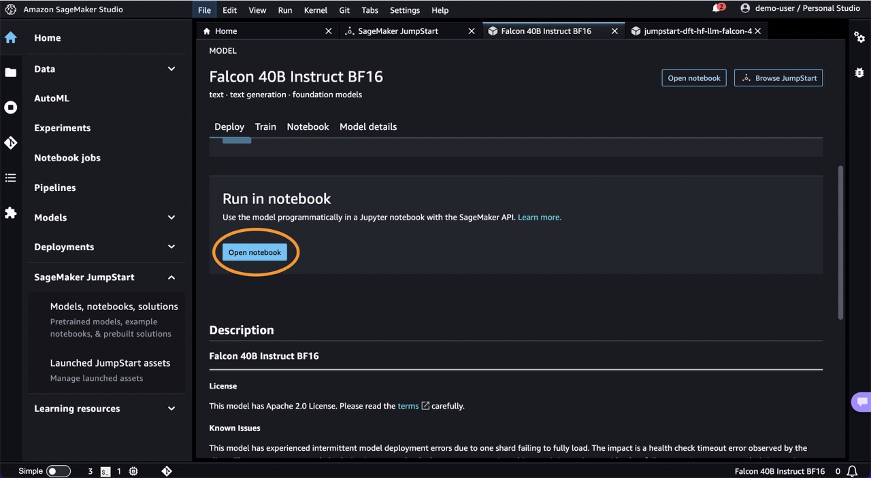
Task: Open the license terms link
Action: [408, 406]
